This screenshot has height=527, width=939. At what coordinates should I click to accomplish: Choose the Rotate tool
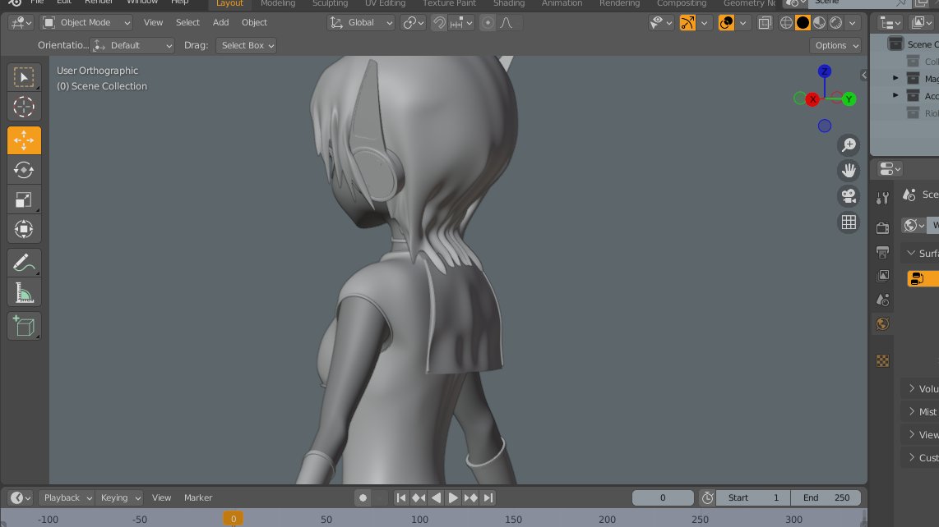click(24, 170)
